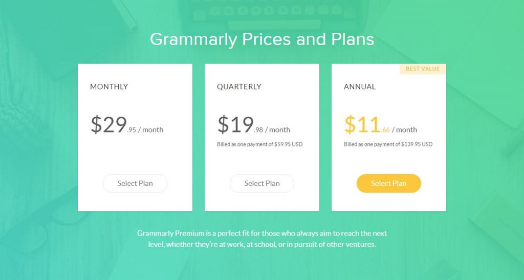Screen dimensions: 524x280
Task: Click the Quarterly plan card
Action: coord(262,137)
